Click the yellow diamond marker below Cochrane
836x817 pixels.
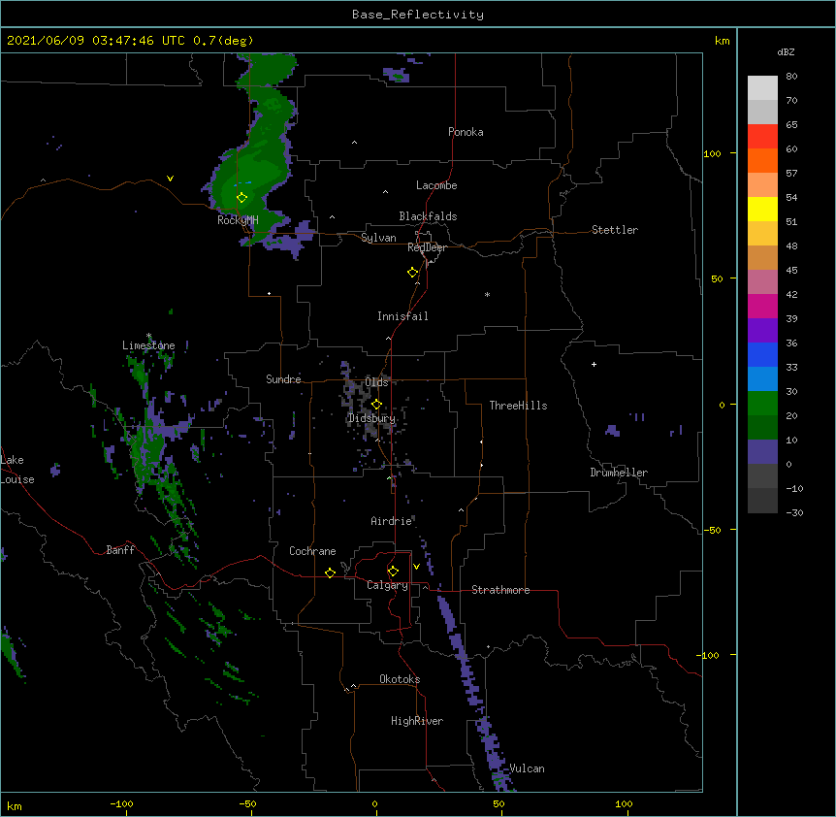330,572
